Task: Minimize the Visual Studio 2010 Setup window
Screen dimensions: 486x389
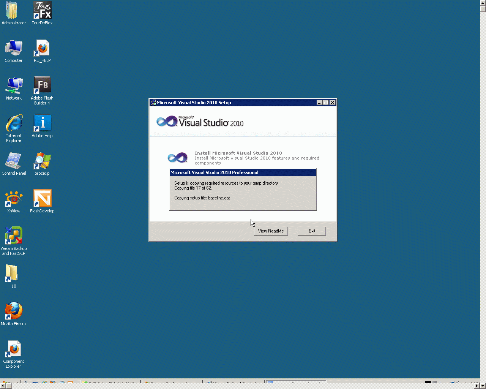Action: pyautogui.click(x=319, y=103)
